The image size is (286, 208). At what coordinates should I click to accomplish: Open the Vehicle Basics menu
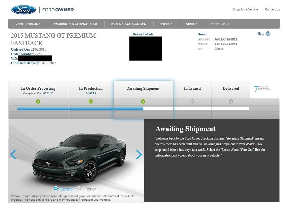[x=28, y=24]
